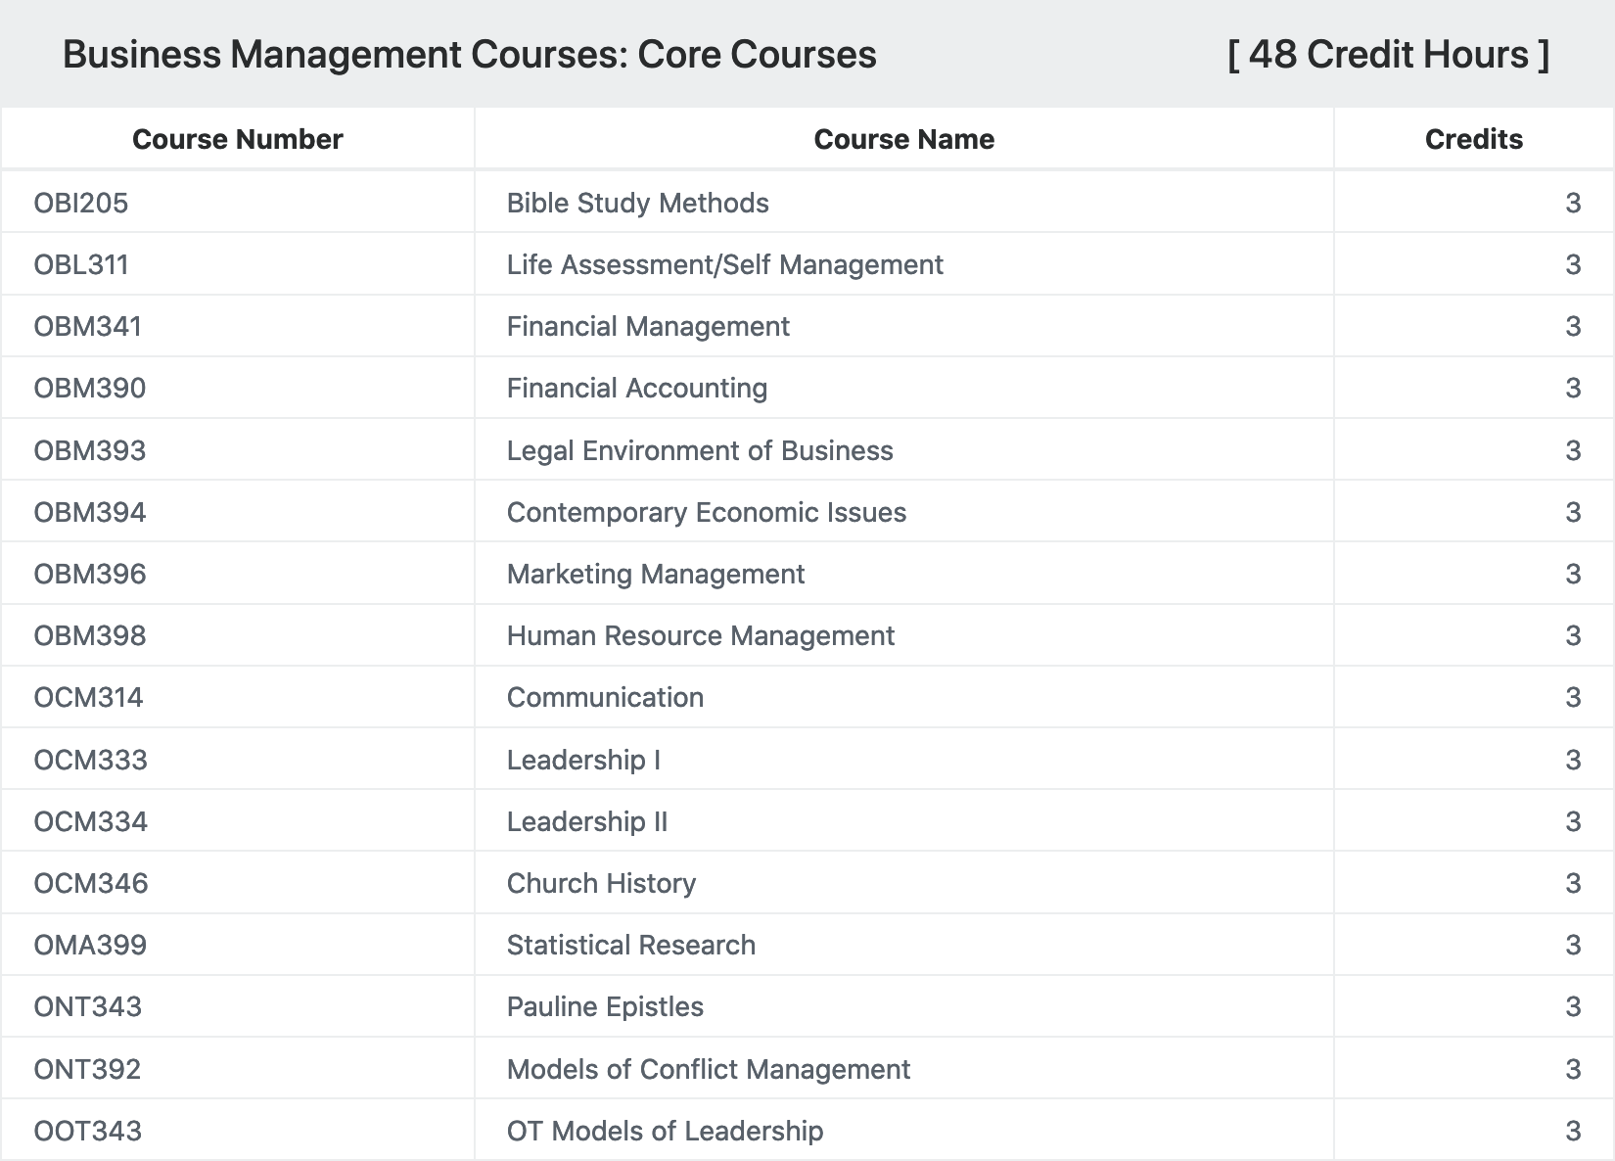
Task: Click Statistical Research course name
Action: (x=630, y=945)
